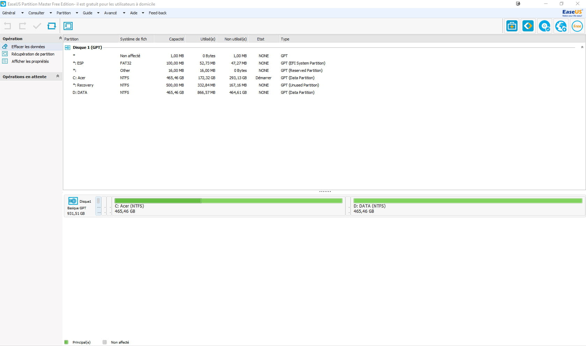The image size is (586, 346).
Task: Click the Non affecté gray legend swatch
Action: pos(104,342)
